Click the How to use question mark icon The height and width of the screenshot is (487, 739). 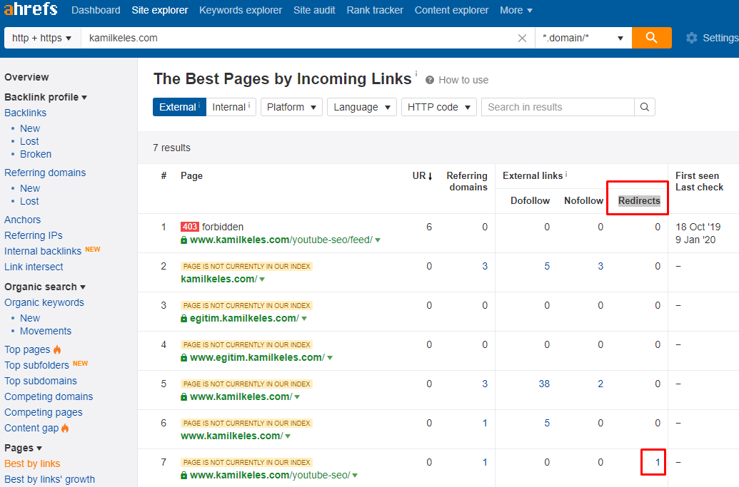[429, 80]
